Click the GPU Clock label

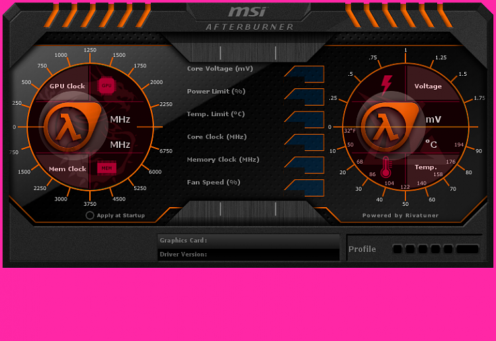[67, 86]
